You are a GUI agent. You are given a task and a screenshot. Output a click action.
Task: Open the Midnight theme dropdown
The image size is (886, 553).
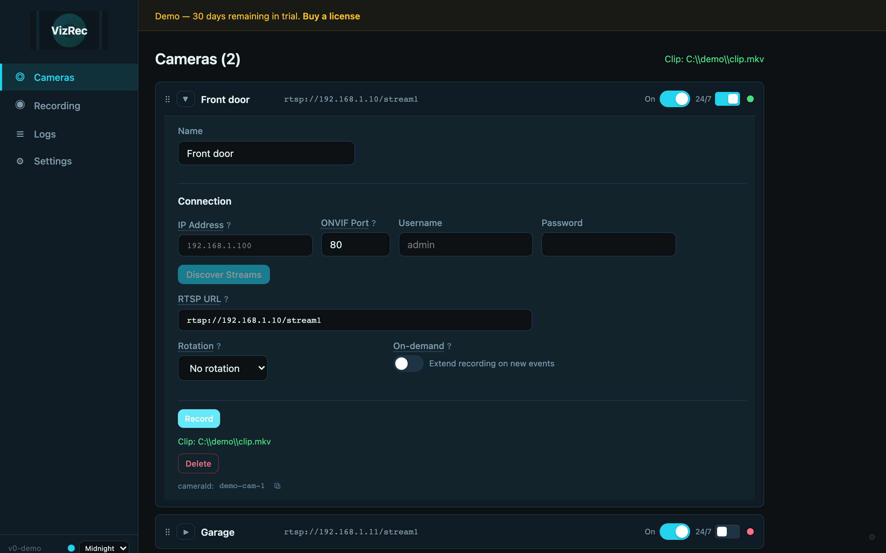click(104, 547)
